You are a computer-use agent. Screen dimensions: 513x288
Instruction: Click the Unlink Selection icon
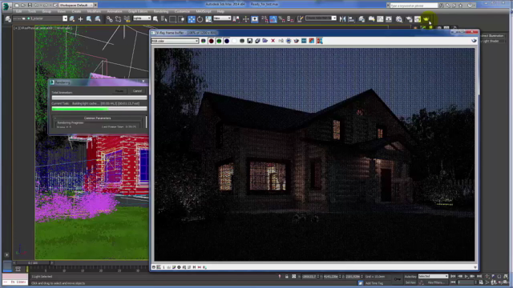coord(118,19)
